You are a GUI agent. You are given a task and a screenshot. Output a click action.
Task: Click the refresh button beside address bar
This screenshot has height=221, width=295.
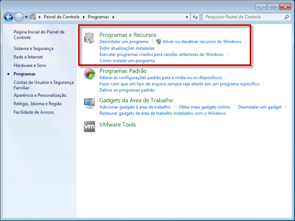(195, 17)
